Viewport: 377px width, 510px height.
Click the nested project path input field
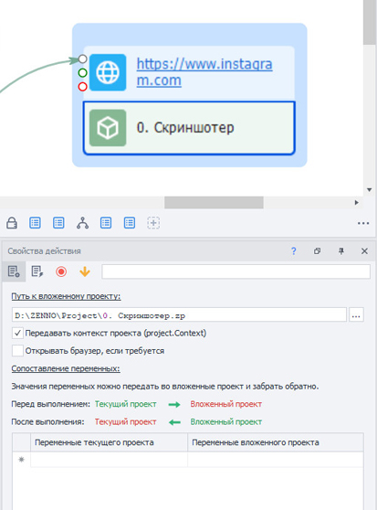[179, 315]
